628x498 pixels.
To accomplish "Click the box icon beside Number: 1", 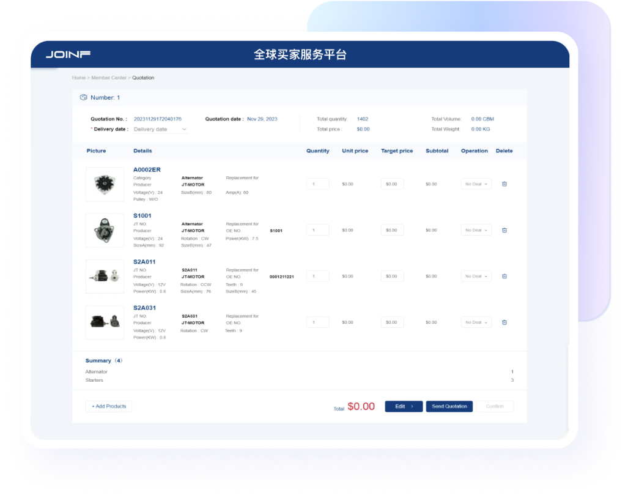I will 83,97.
